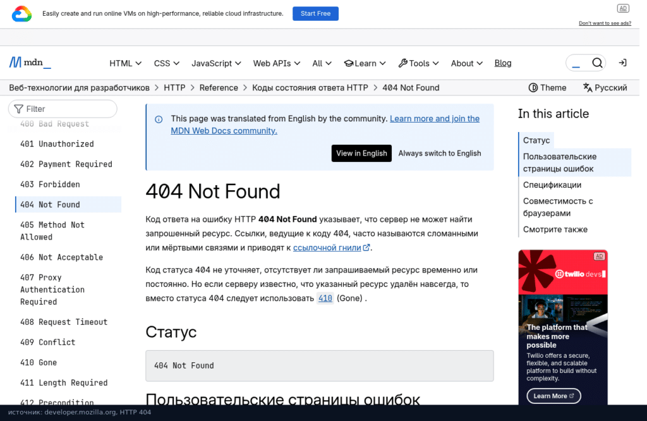This screenshot has height=421, width=647.
Task: Select 401 Unauthorized in sidebar
Action: click(57, 144)
